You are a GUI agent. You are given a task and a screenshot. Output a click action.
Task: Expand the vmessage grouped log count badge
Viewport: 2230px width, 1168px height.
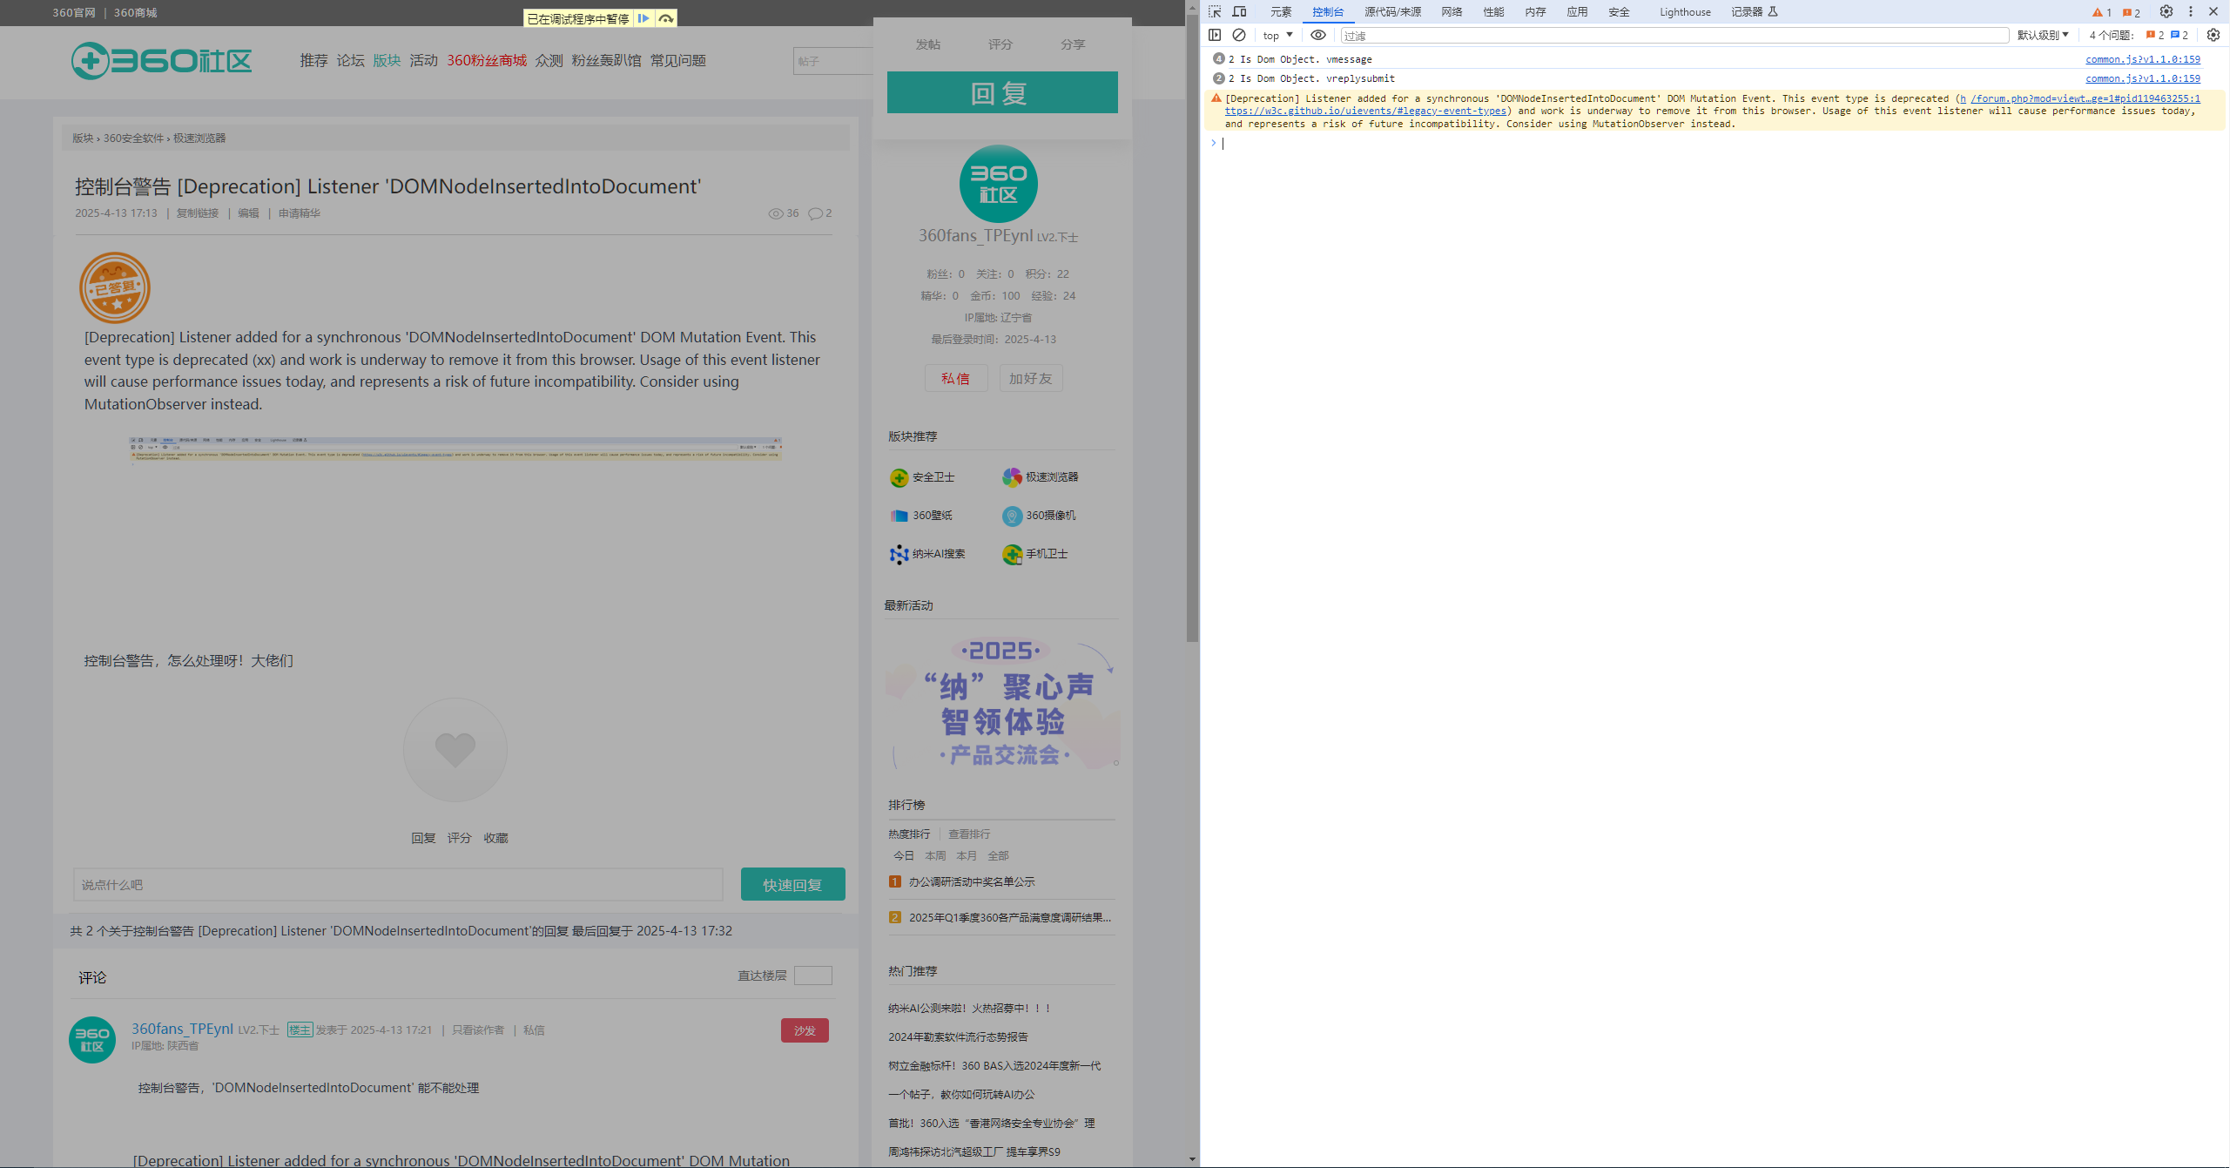pyautogui.click(x=1218, y=58)
